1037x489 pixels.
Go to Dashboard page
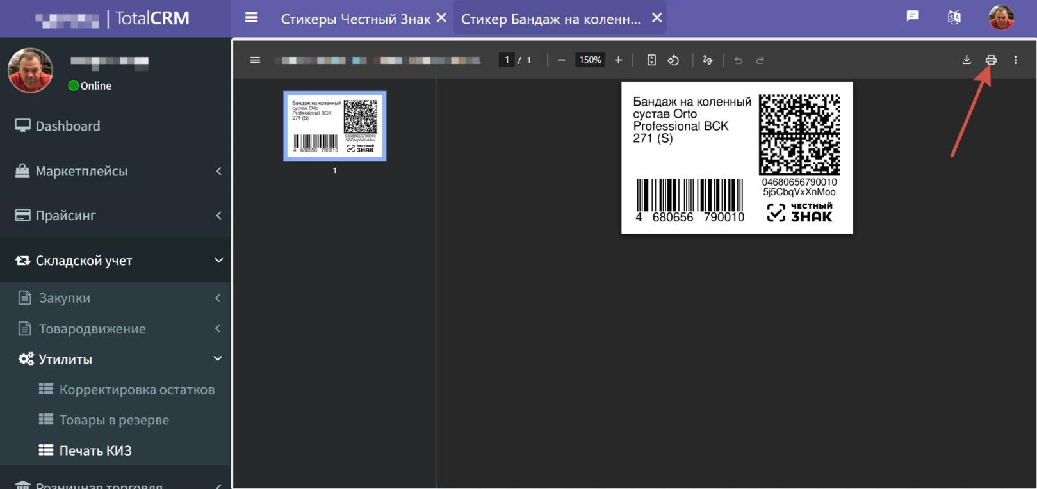tap(67, 126)
